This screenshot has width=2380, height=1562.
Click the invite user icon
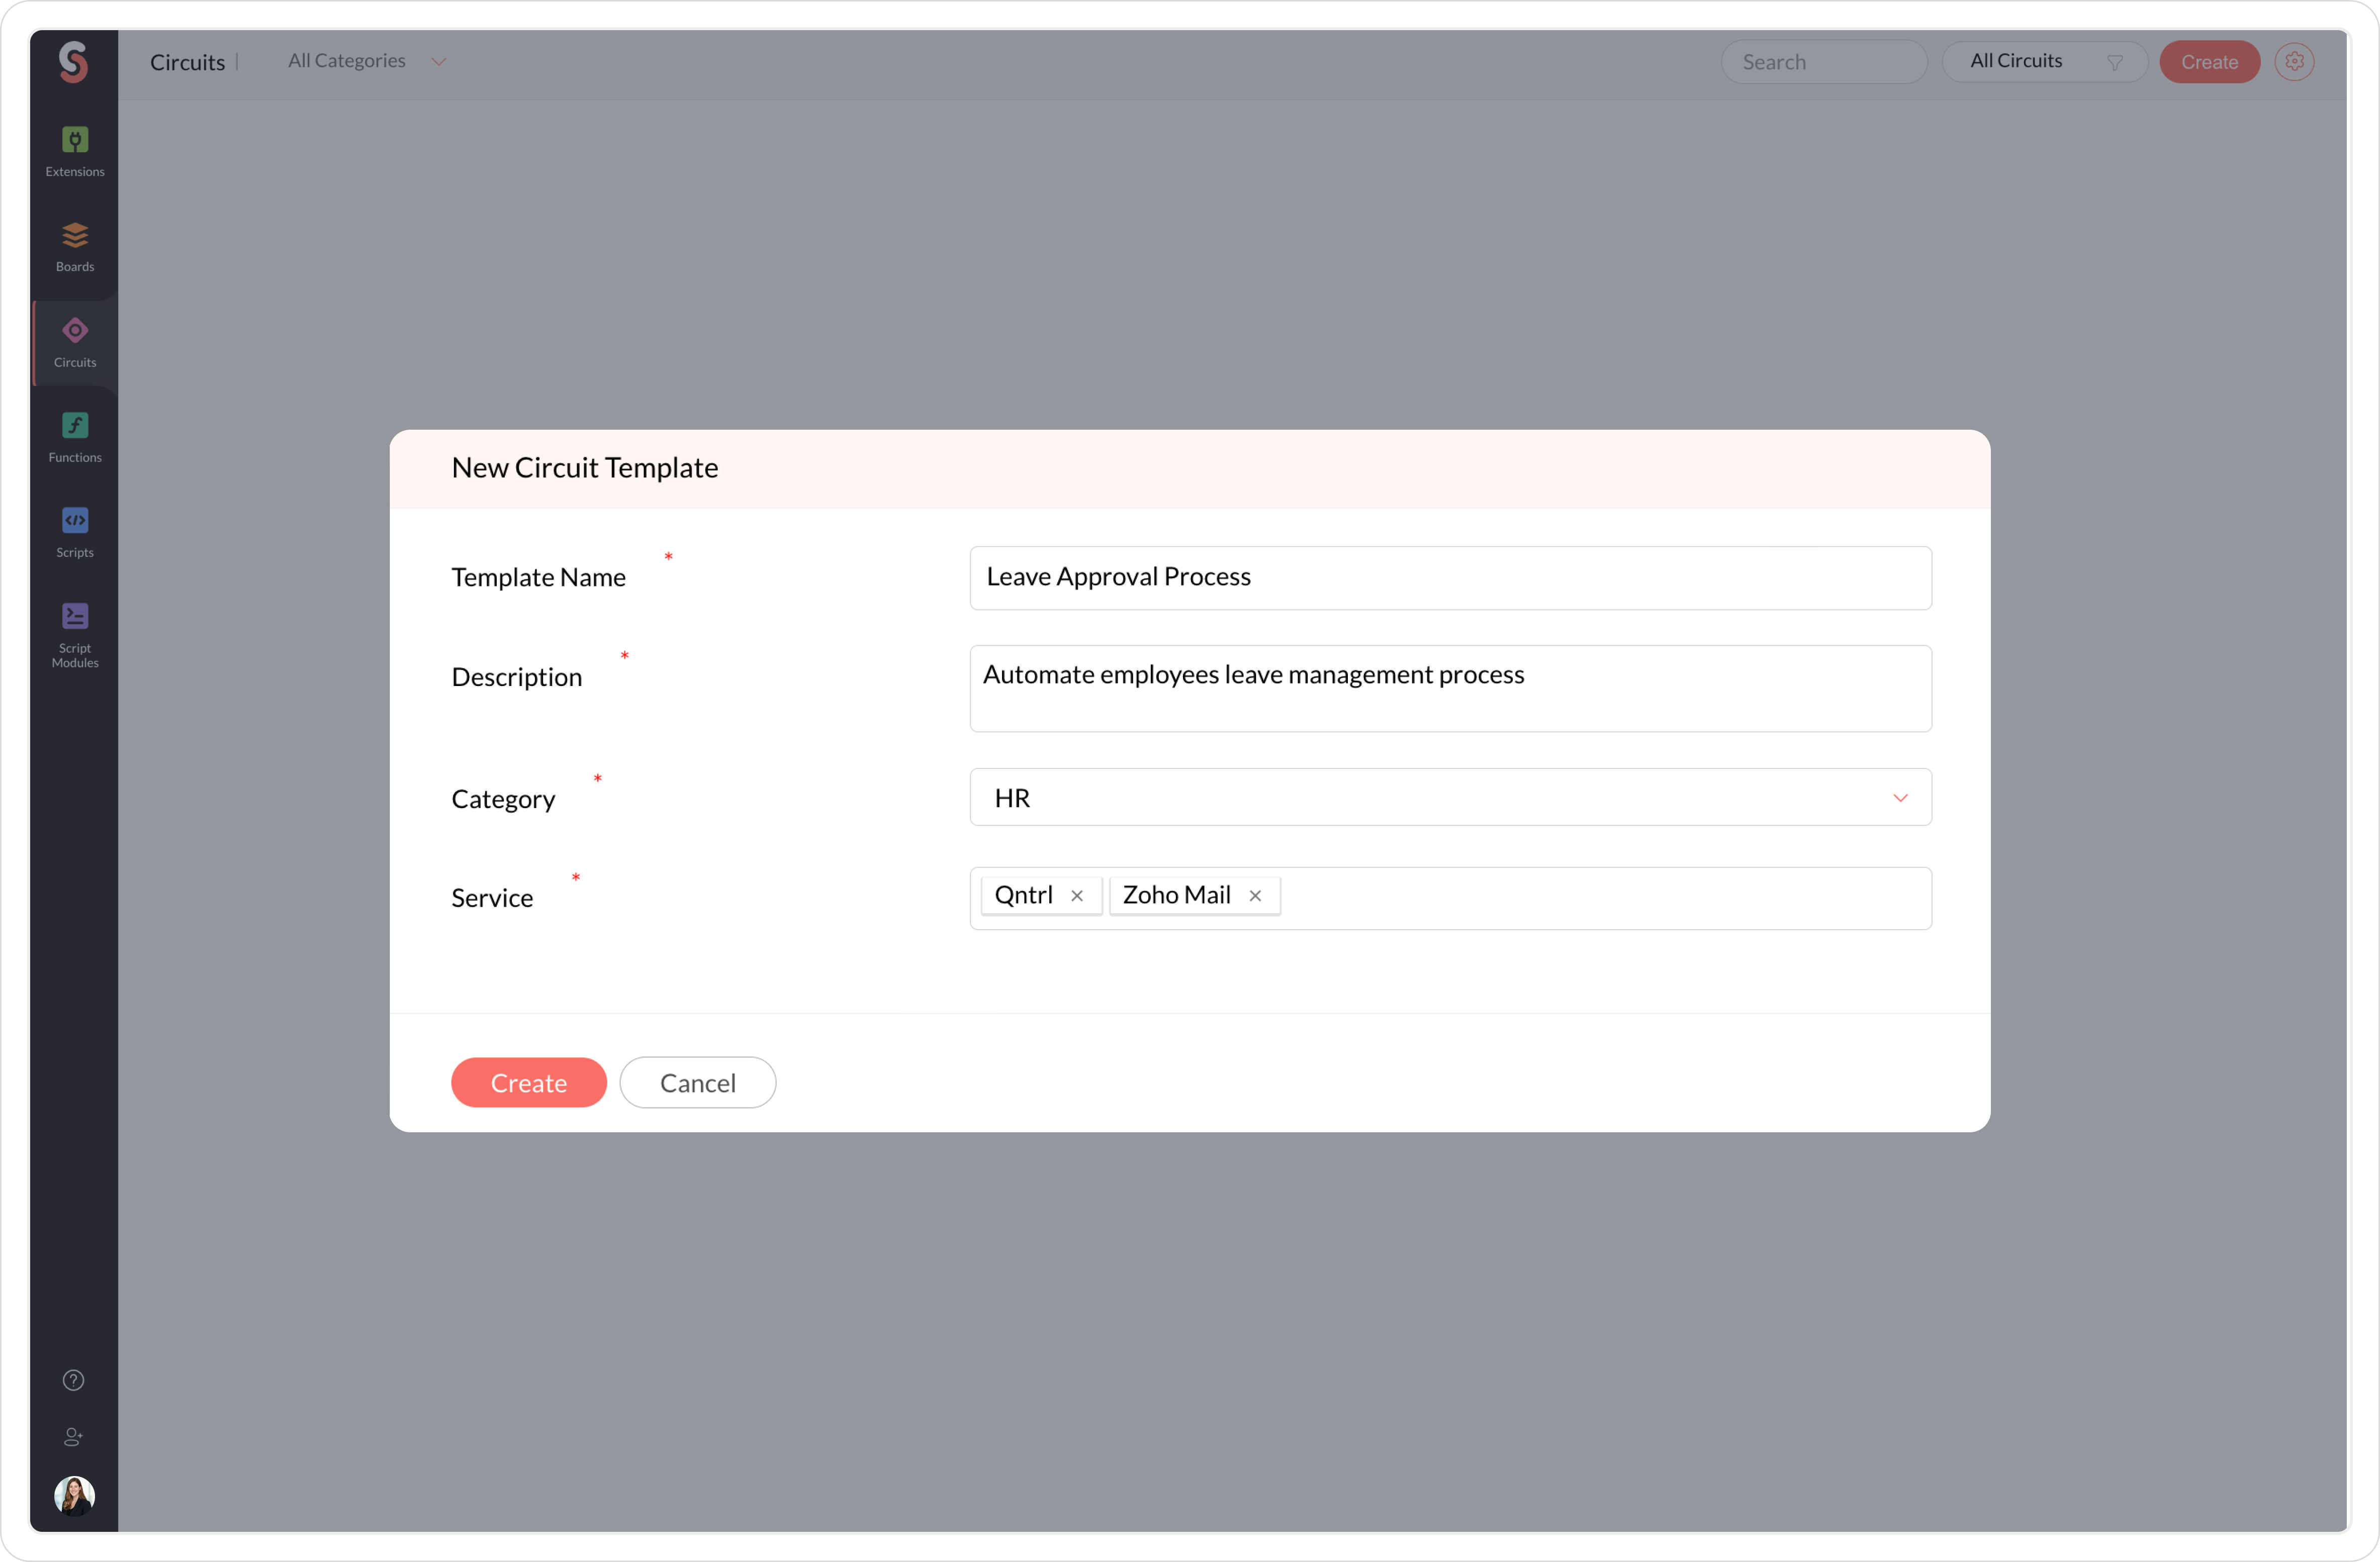[x=74, y=1436]
